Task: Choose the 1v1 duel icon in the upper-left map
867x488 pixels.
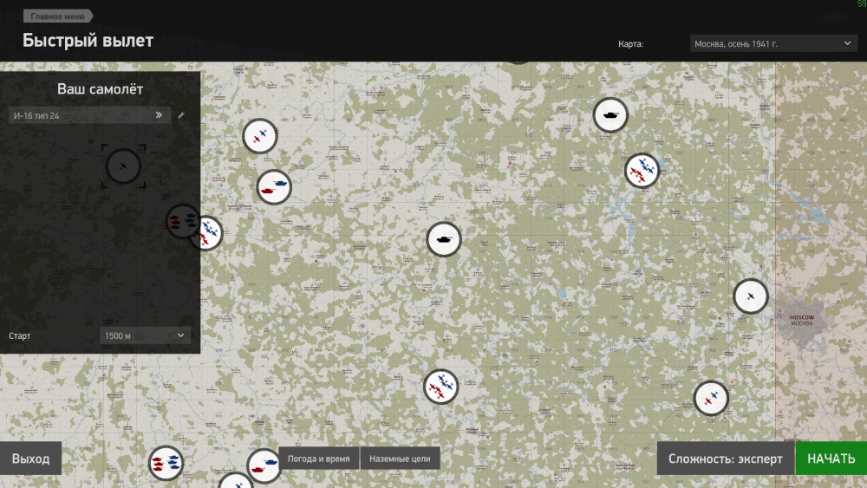Action: point(259,136)
